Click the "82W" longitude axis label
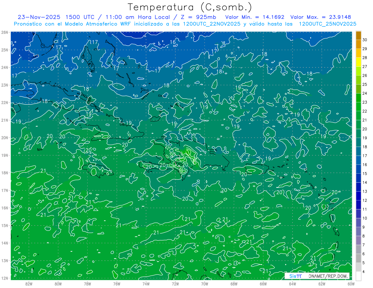This screenshot has height=288, width=373. coord(29,284)
